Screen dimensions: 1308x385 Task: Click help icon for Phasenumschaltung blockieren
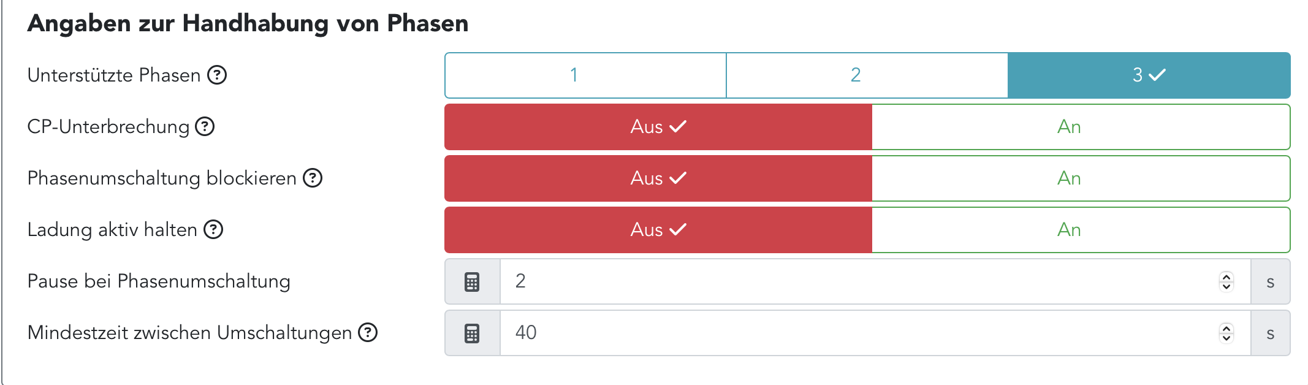pos(313,178)
